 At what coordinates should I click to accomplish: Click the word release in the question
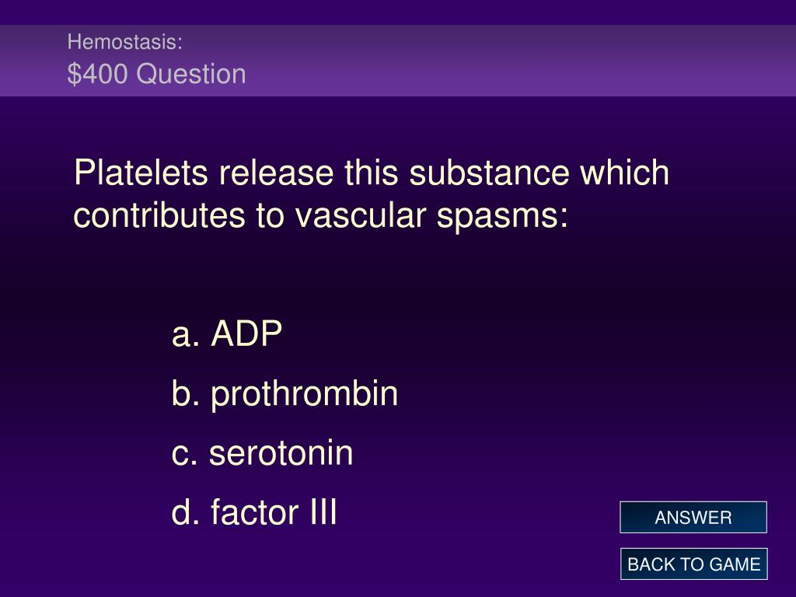(x=276, y=172)
